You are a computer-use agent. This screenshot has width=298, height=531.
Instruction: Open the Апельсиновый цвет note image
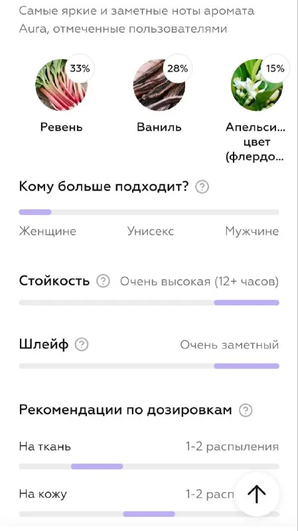coord(257,85)
